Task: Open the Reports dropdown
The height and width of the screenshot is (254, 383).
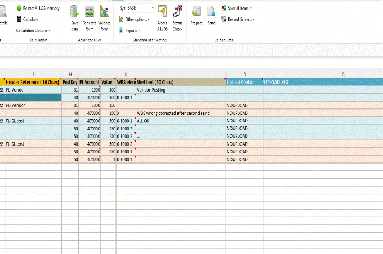Action: point(131,30)
